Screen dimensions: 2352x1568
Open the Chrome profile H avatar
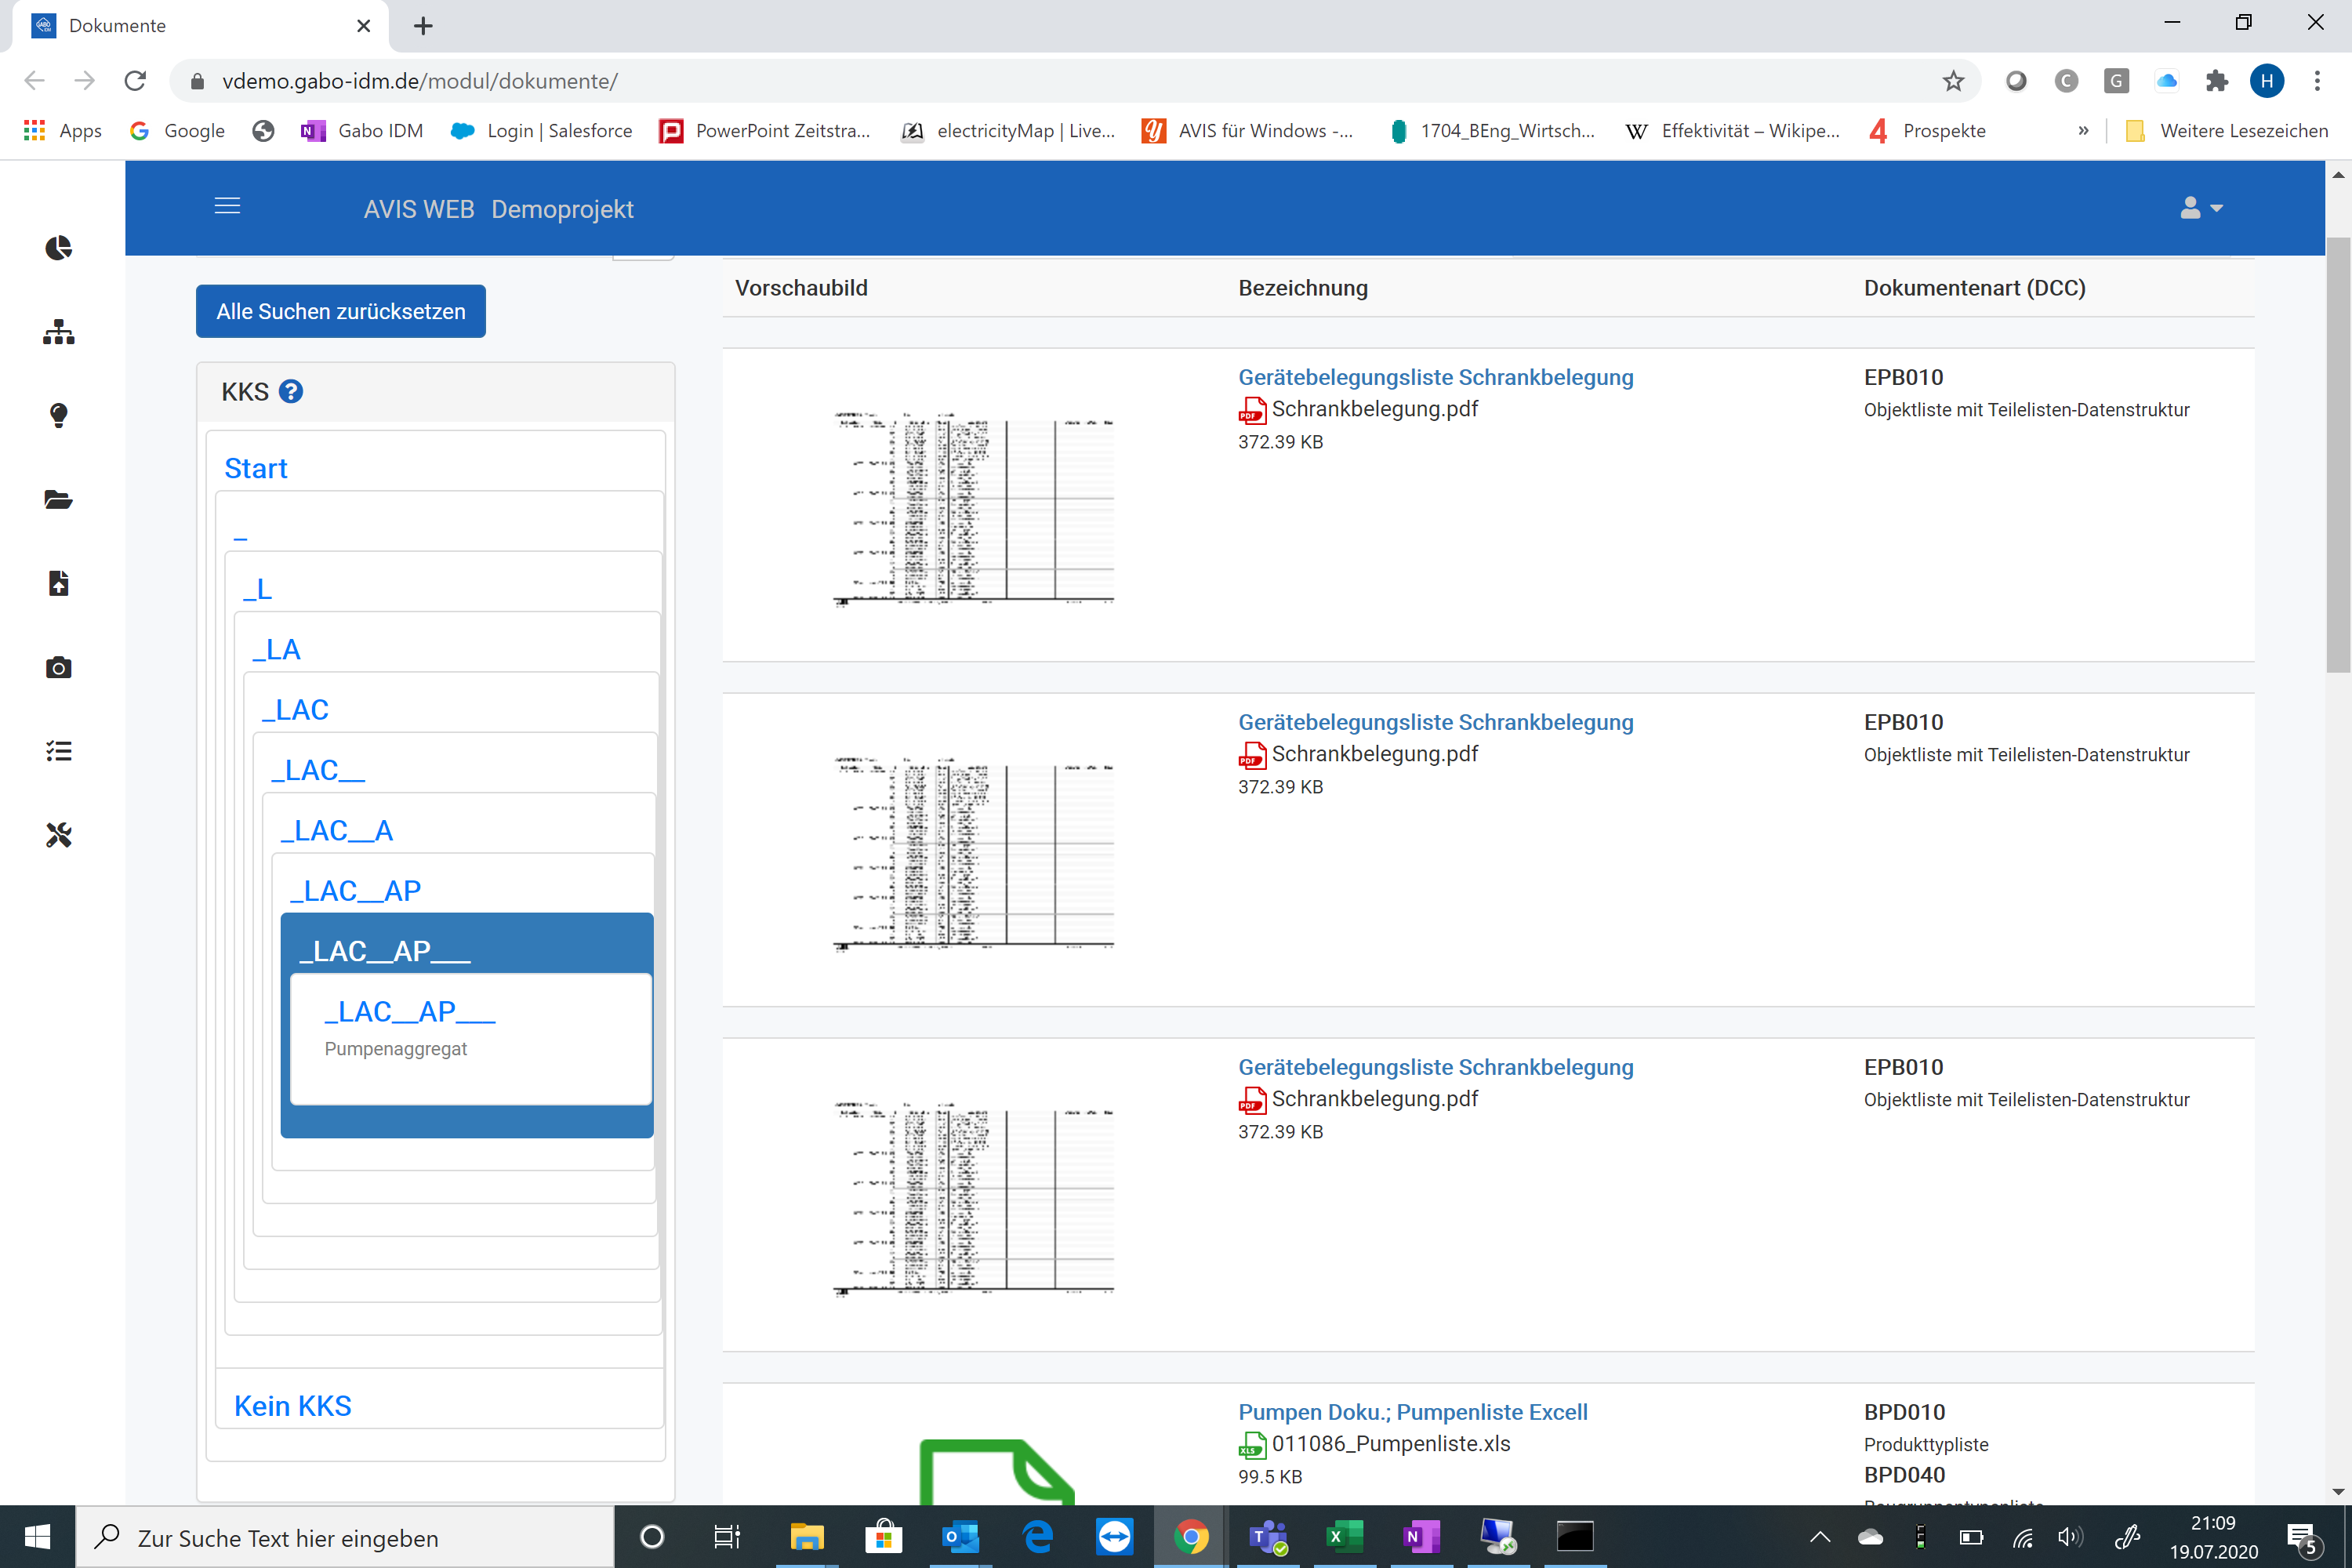pyautogui.click(x=2267, y=81)
